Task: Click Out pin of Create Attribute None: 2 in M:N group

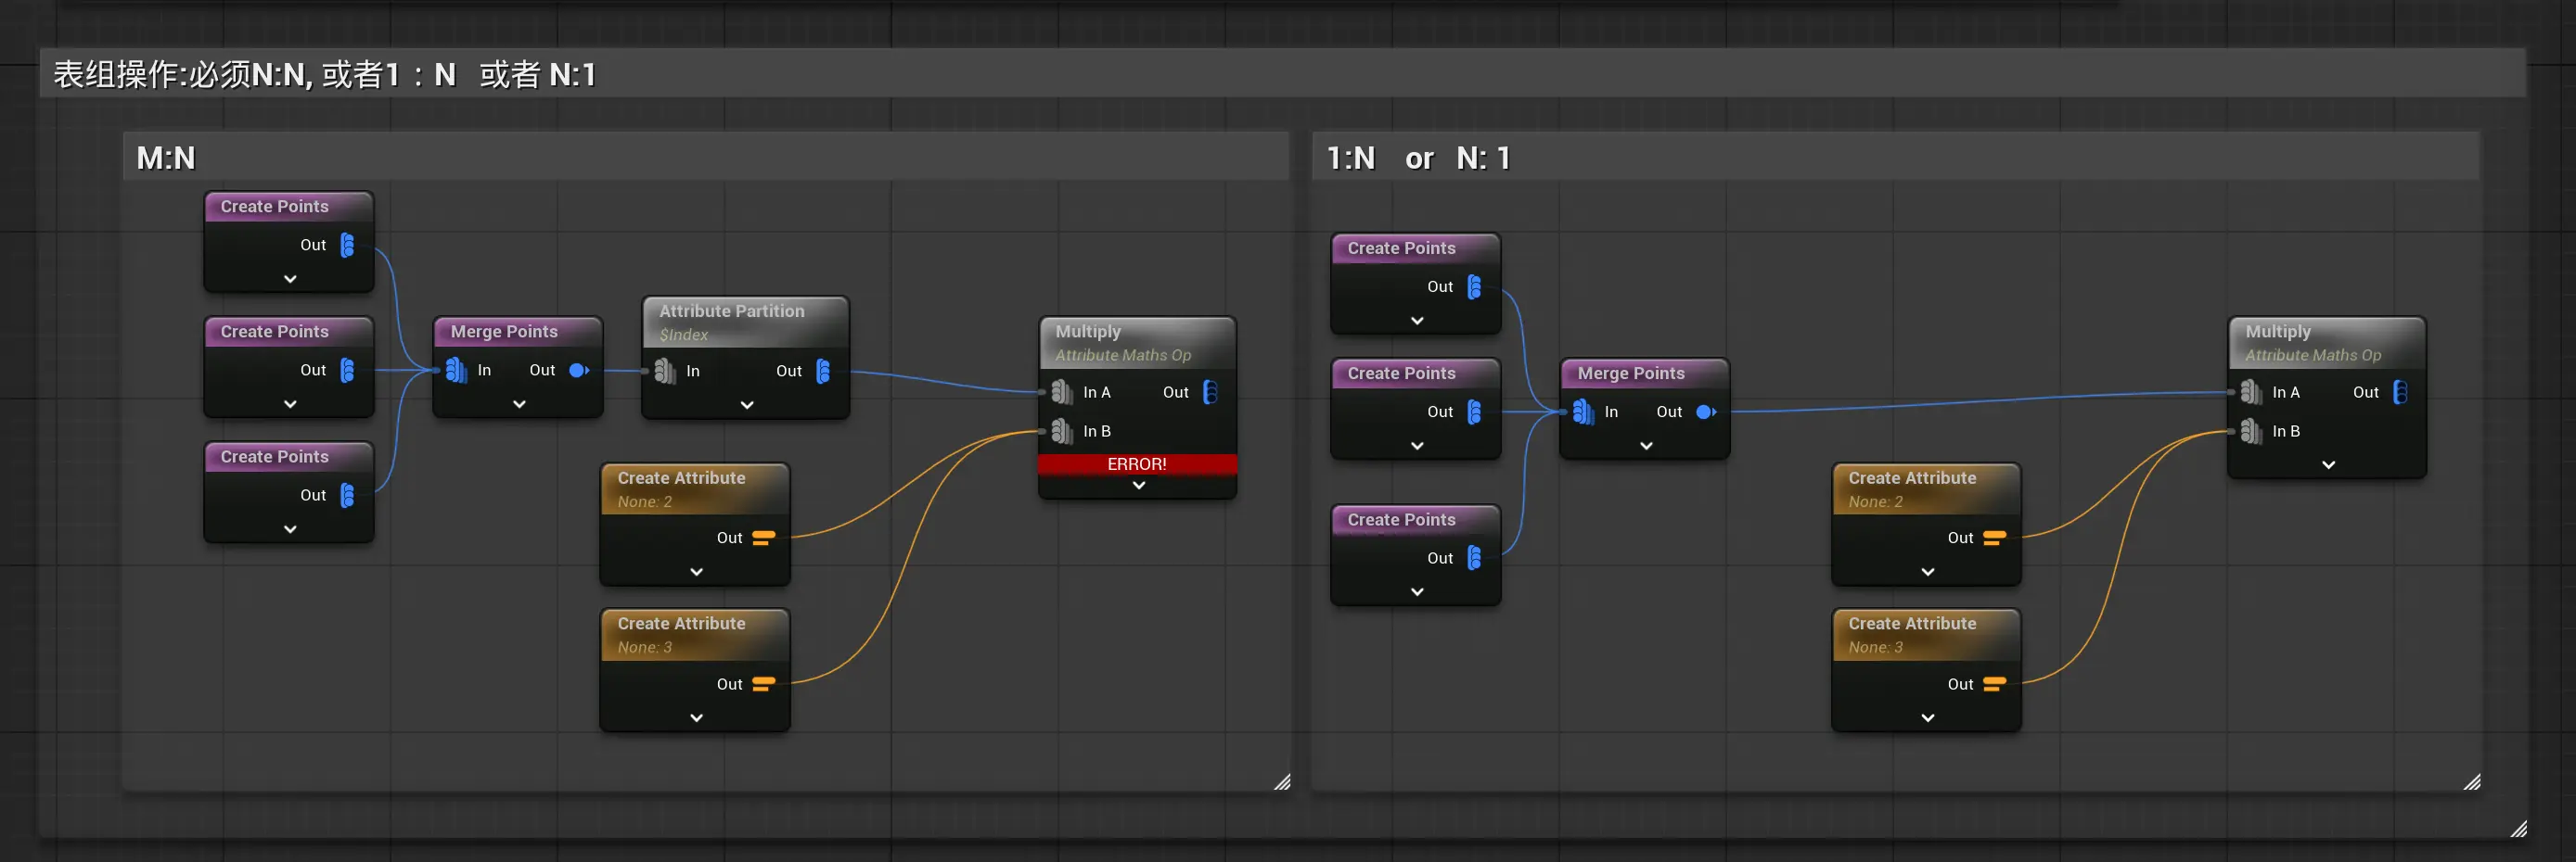Action: (x=763, y=538)
